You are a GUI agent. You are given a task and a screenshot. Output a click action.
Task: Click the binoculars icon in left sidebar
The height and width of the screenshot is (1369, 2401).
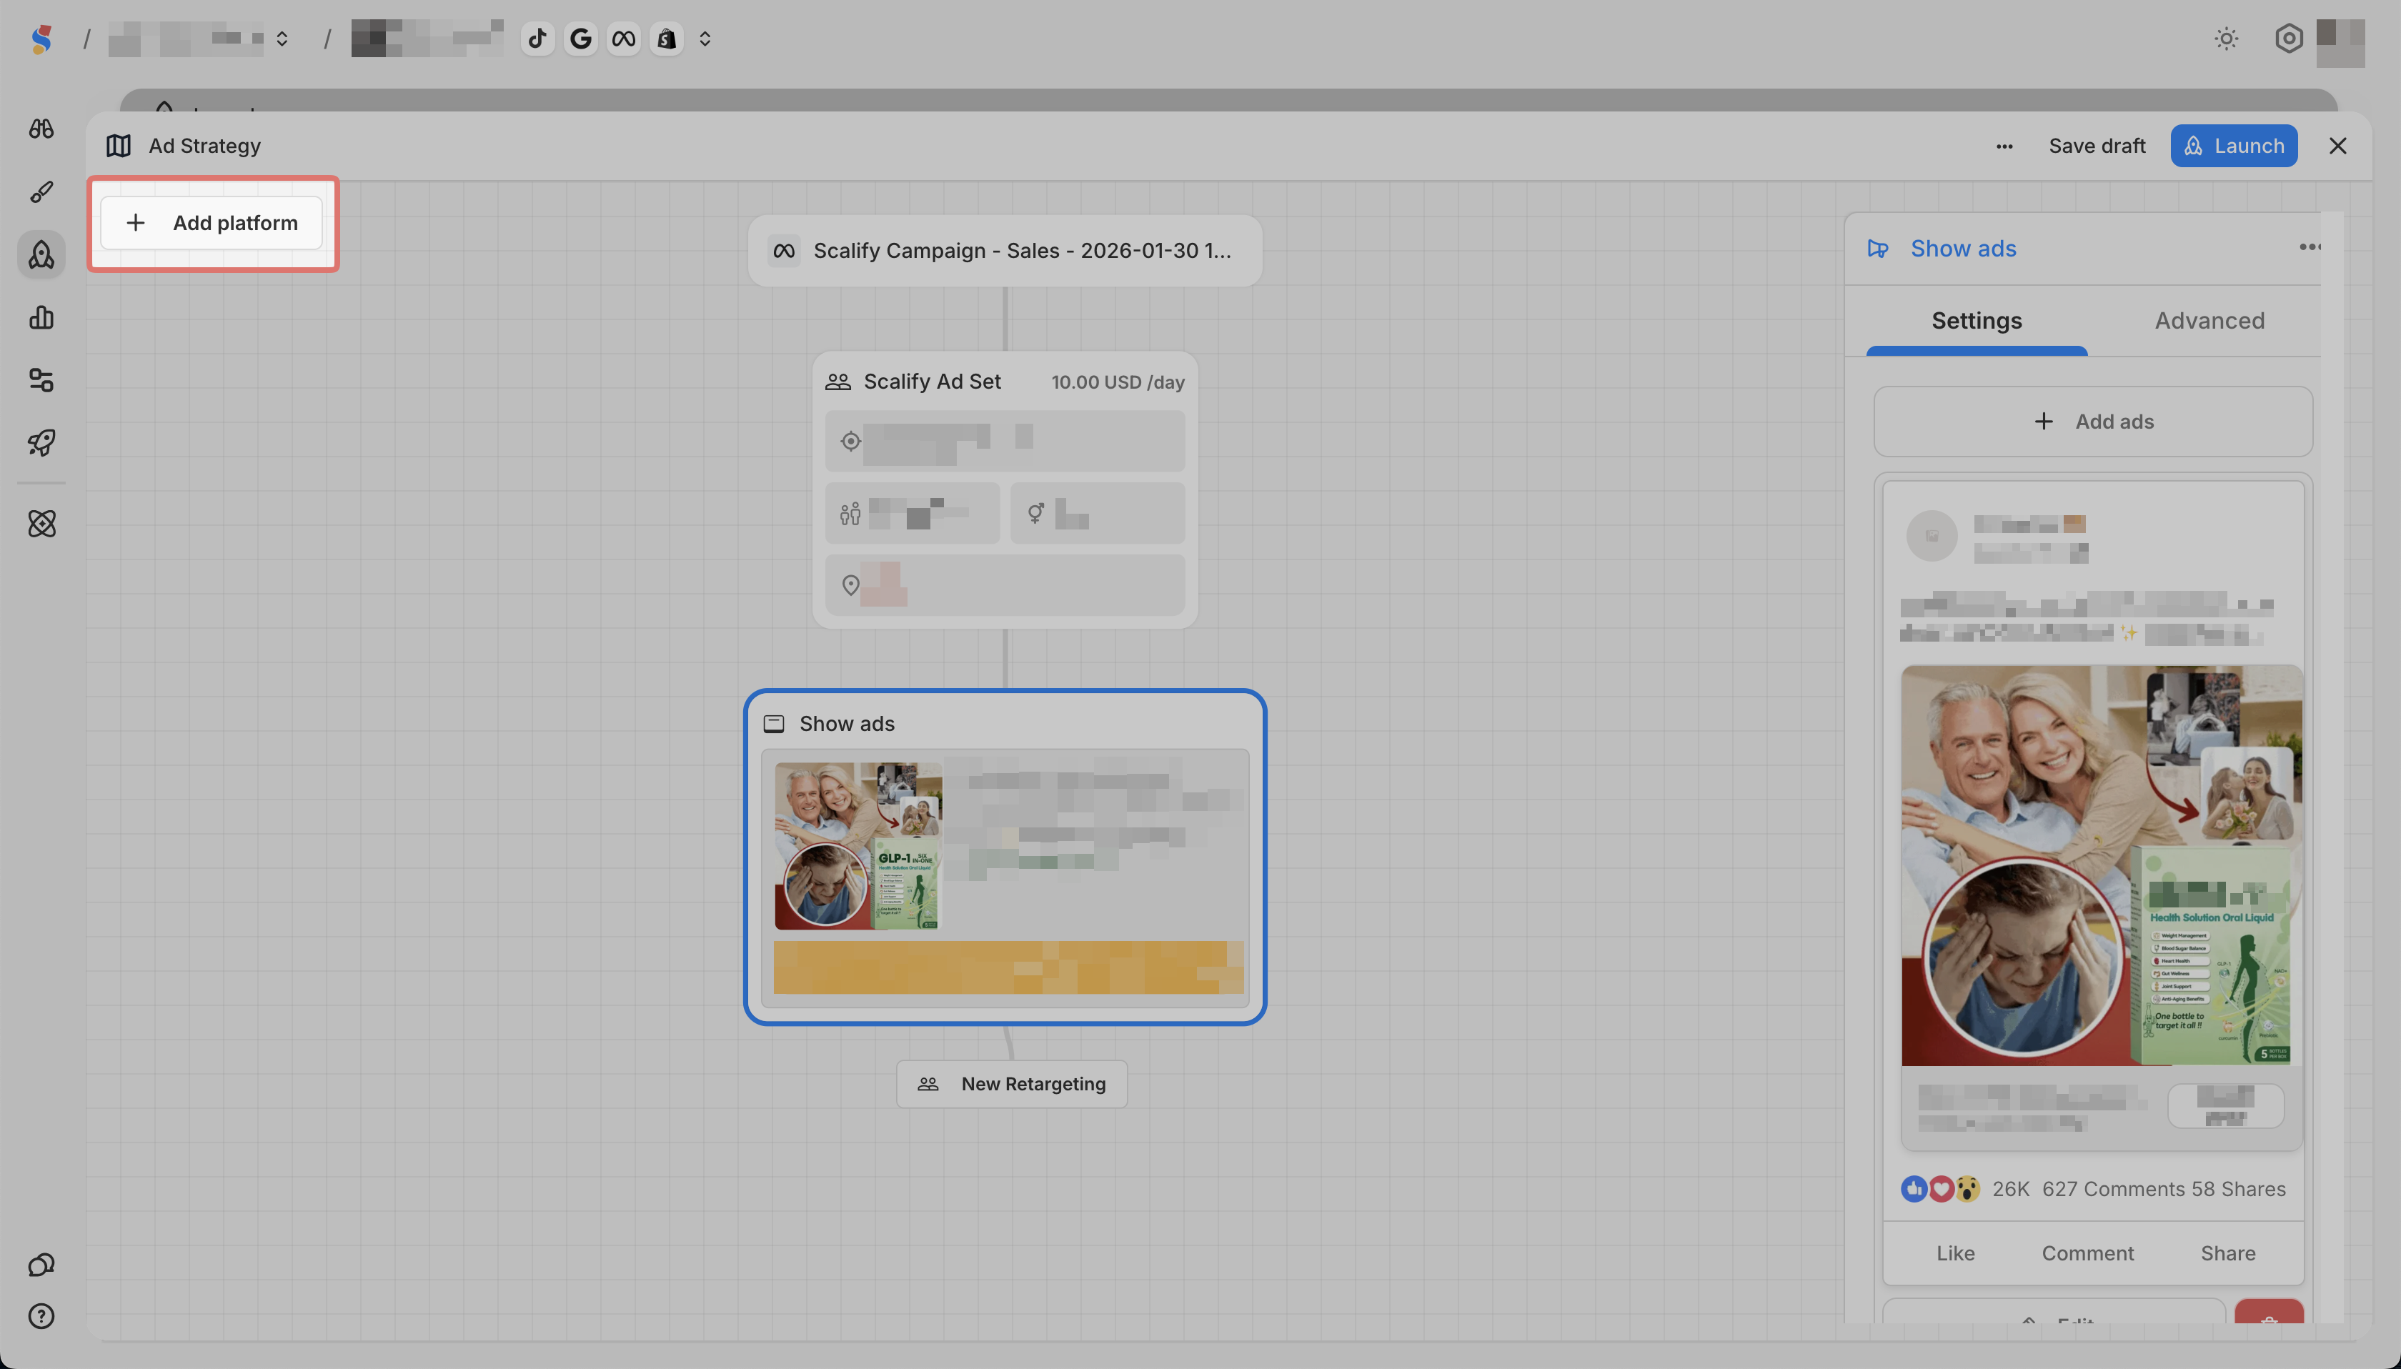(41, 129)
